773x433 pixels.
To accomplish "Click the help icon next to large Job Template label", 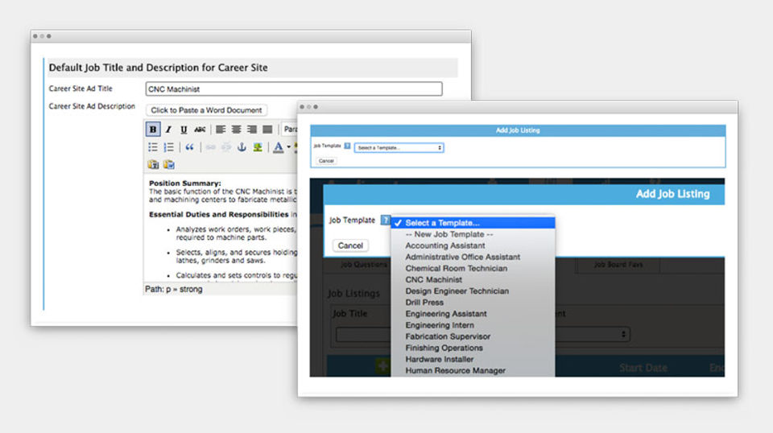I will click(x=385, y=221).
